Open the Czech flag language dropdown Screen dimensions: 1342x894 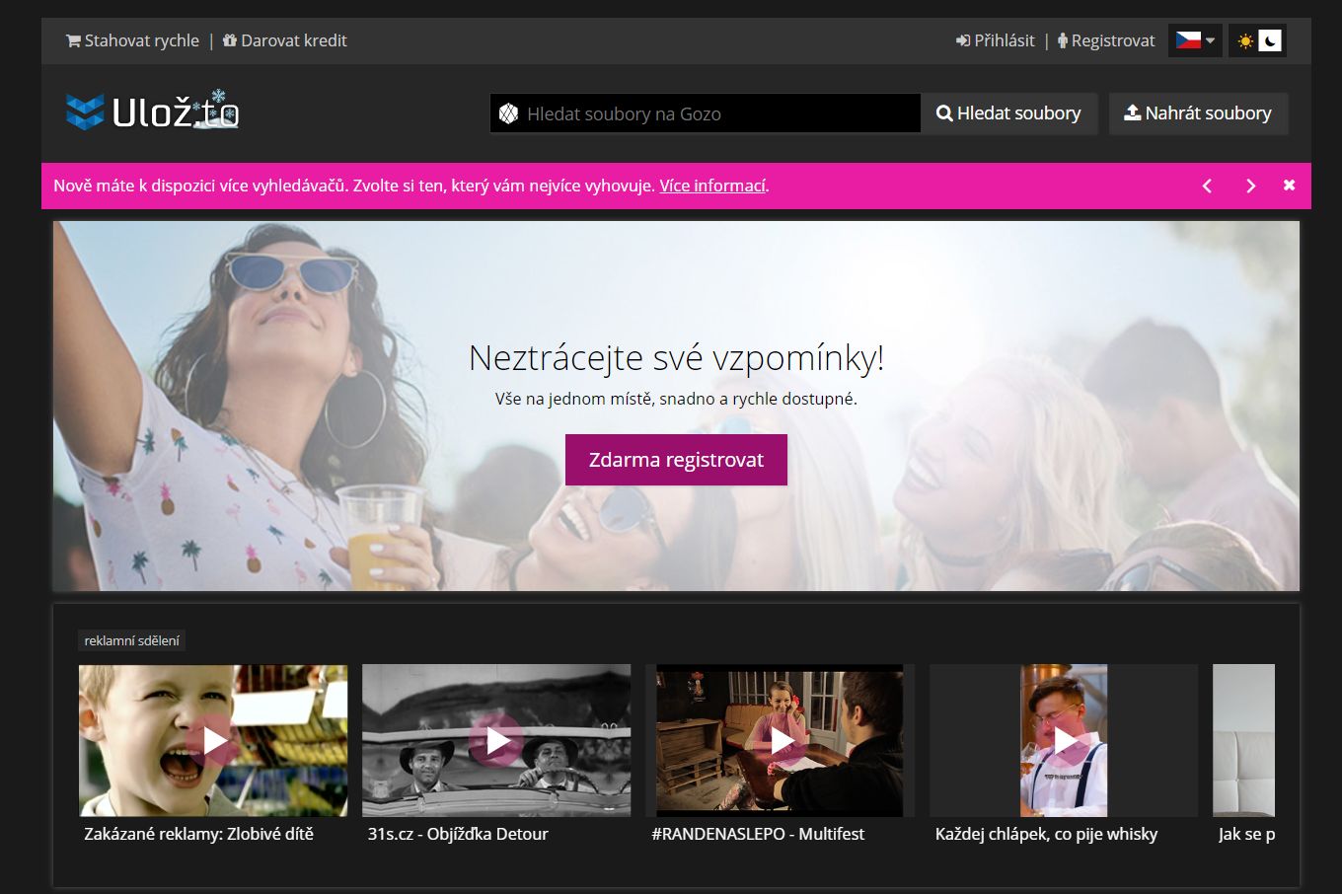coord(1195,40)
